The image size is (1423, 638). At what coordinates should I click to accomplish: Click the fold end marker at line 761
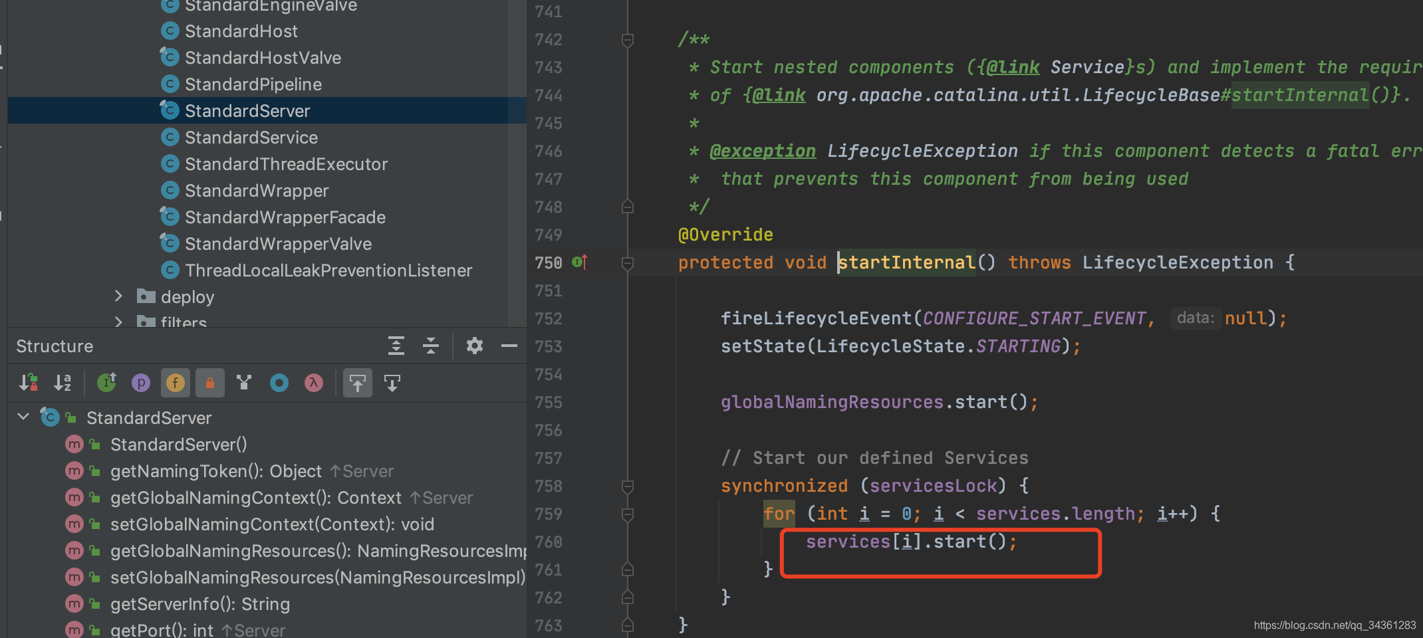(x=627, y=570)
